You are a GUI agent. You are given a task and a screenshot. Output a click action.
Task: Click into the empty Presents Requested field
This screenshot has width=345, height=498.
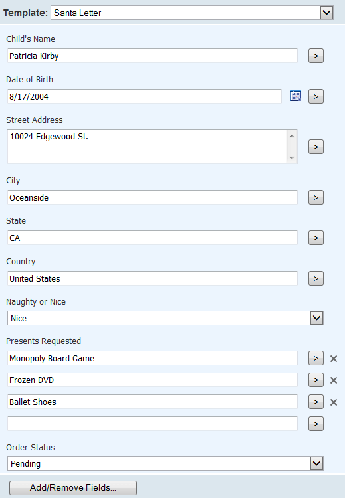pyautogui.click(x=153, y=424)
